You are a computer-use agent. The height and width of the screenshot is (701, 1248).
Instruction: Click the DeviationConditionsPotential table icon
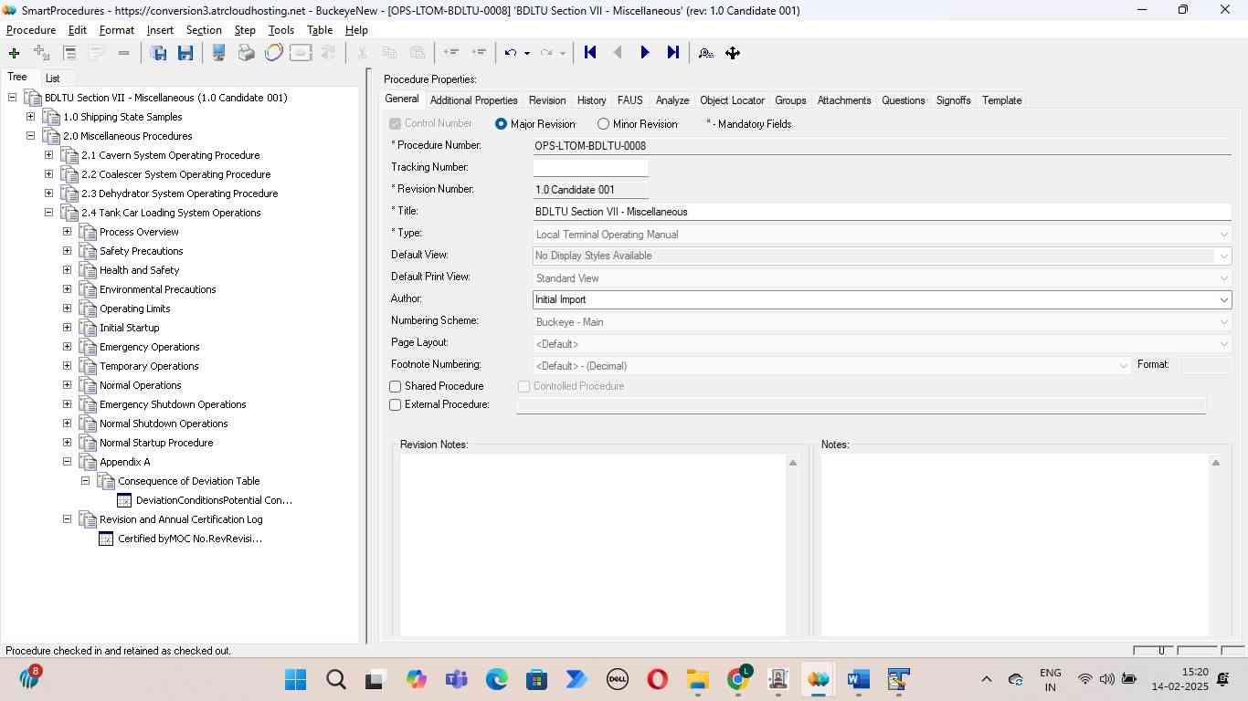124,500
